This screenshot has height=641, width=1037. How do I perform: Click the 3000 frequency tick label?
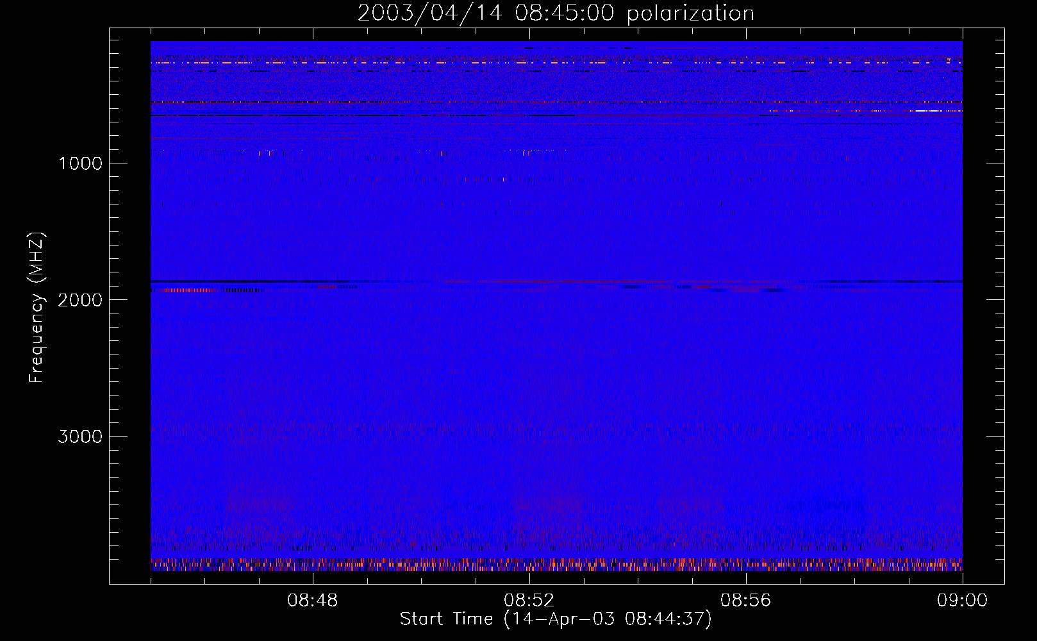[80, 437]
